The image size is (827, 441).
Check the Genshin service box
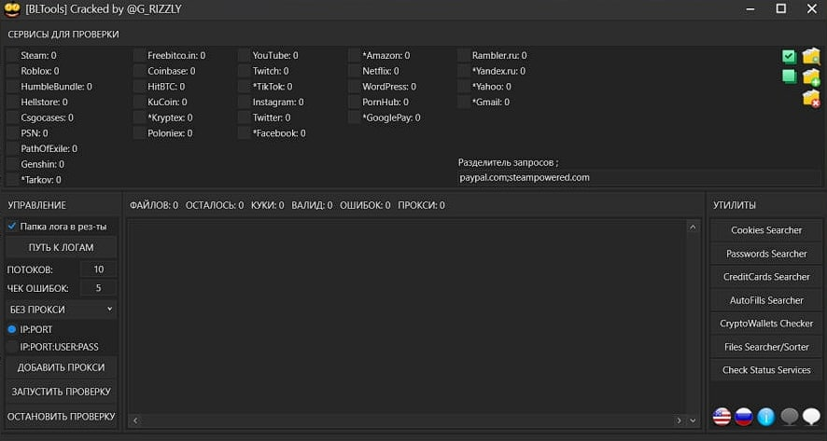[13, 164]
